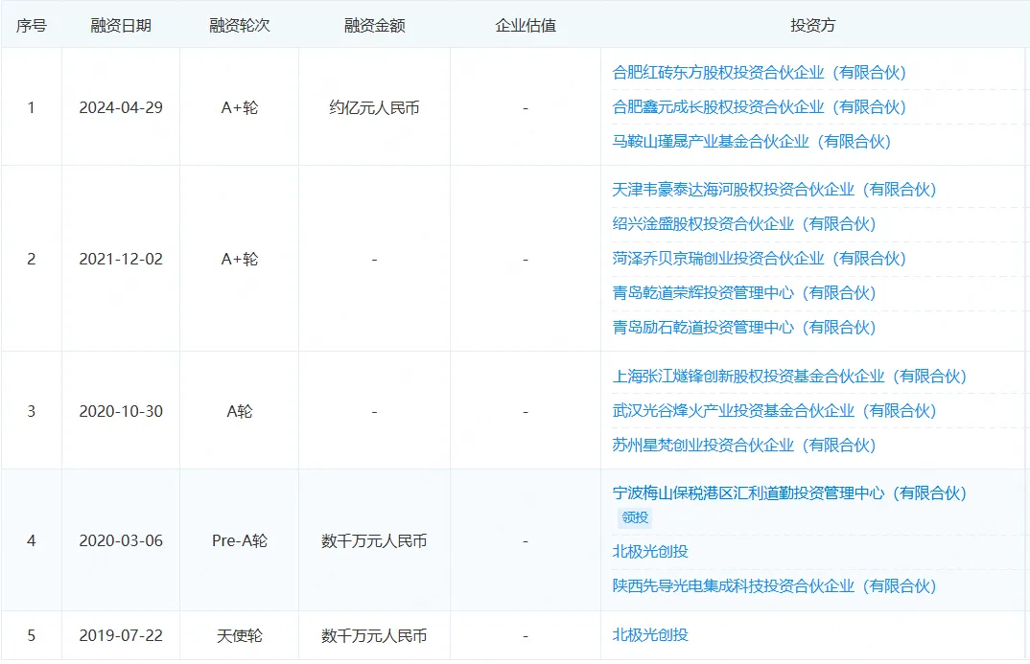The height and width of the screenshot is (664, 1030).
Task: Click the 融资日期 column header
Action: [x=121, y=26]
